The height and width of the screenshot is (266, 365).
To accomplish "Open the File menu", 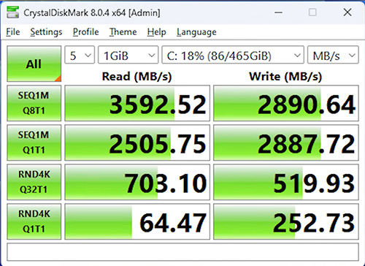I will coord(13,32).
